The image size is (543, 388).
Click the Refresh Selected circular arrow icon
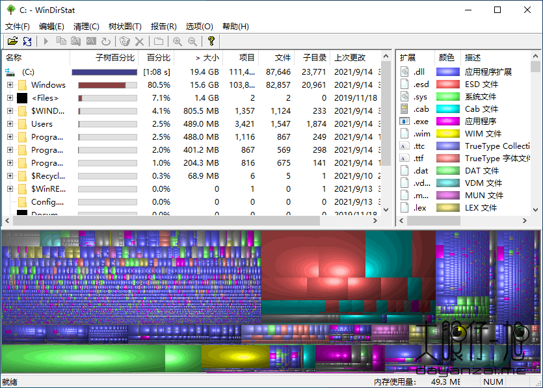(x=106, y=41)
